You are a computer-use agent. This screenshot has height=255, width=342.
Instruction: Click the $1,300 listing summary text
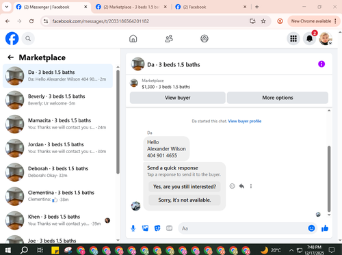pos(166,87)
